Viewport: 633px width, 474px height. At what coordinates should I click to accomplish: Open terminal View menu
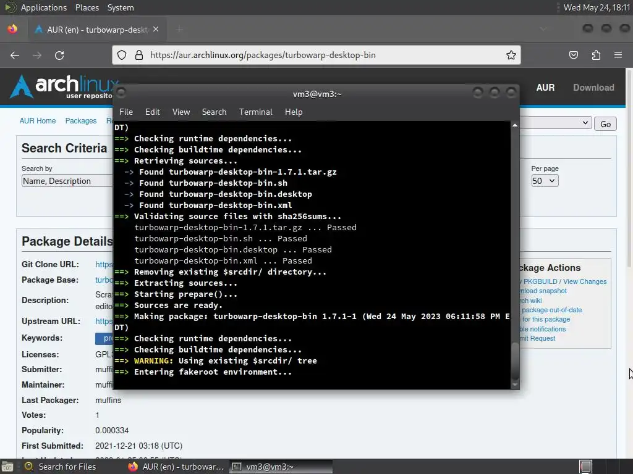pos(181,112)
